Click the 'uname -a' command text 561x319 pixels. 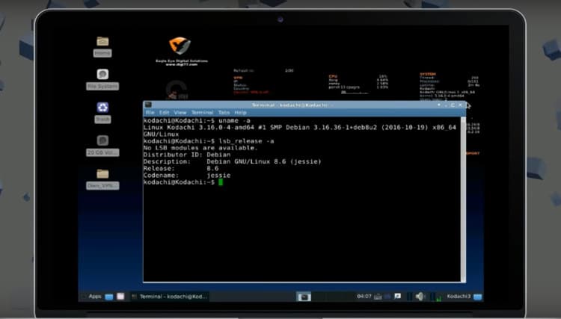[x=234, y=121]
